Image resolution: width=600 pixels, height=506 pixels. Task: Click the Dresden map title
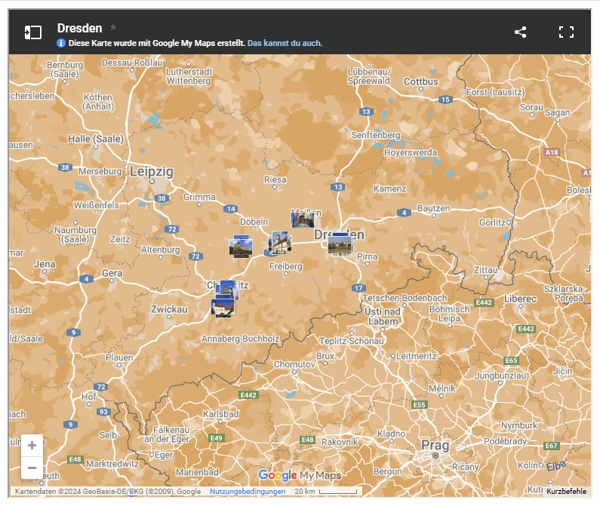[79, 28]
